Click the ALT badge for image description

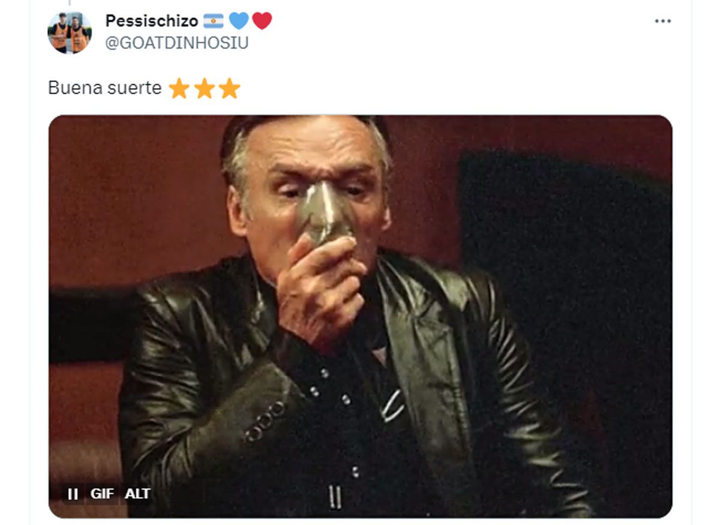tap(137, 494)
